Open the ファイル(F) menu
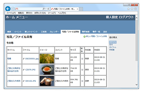The height and width of the screenshot is (94, 144). (x=11, y=13)
